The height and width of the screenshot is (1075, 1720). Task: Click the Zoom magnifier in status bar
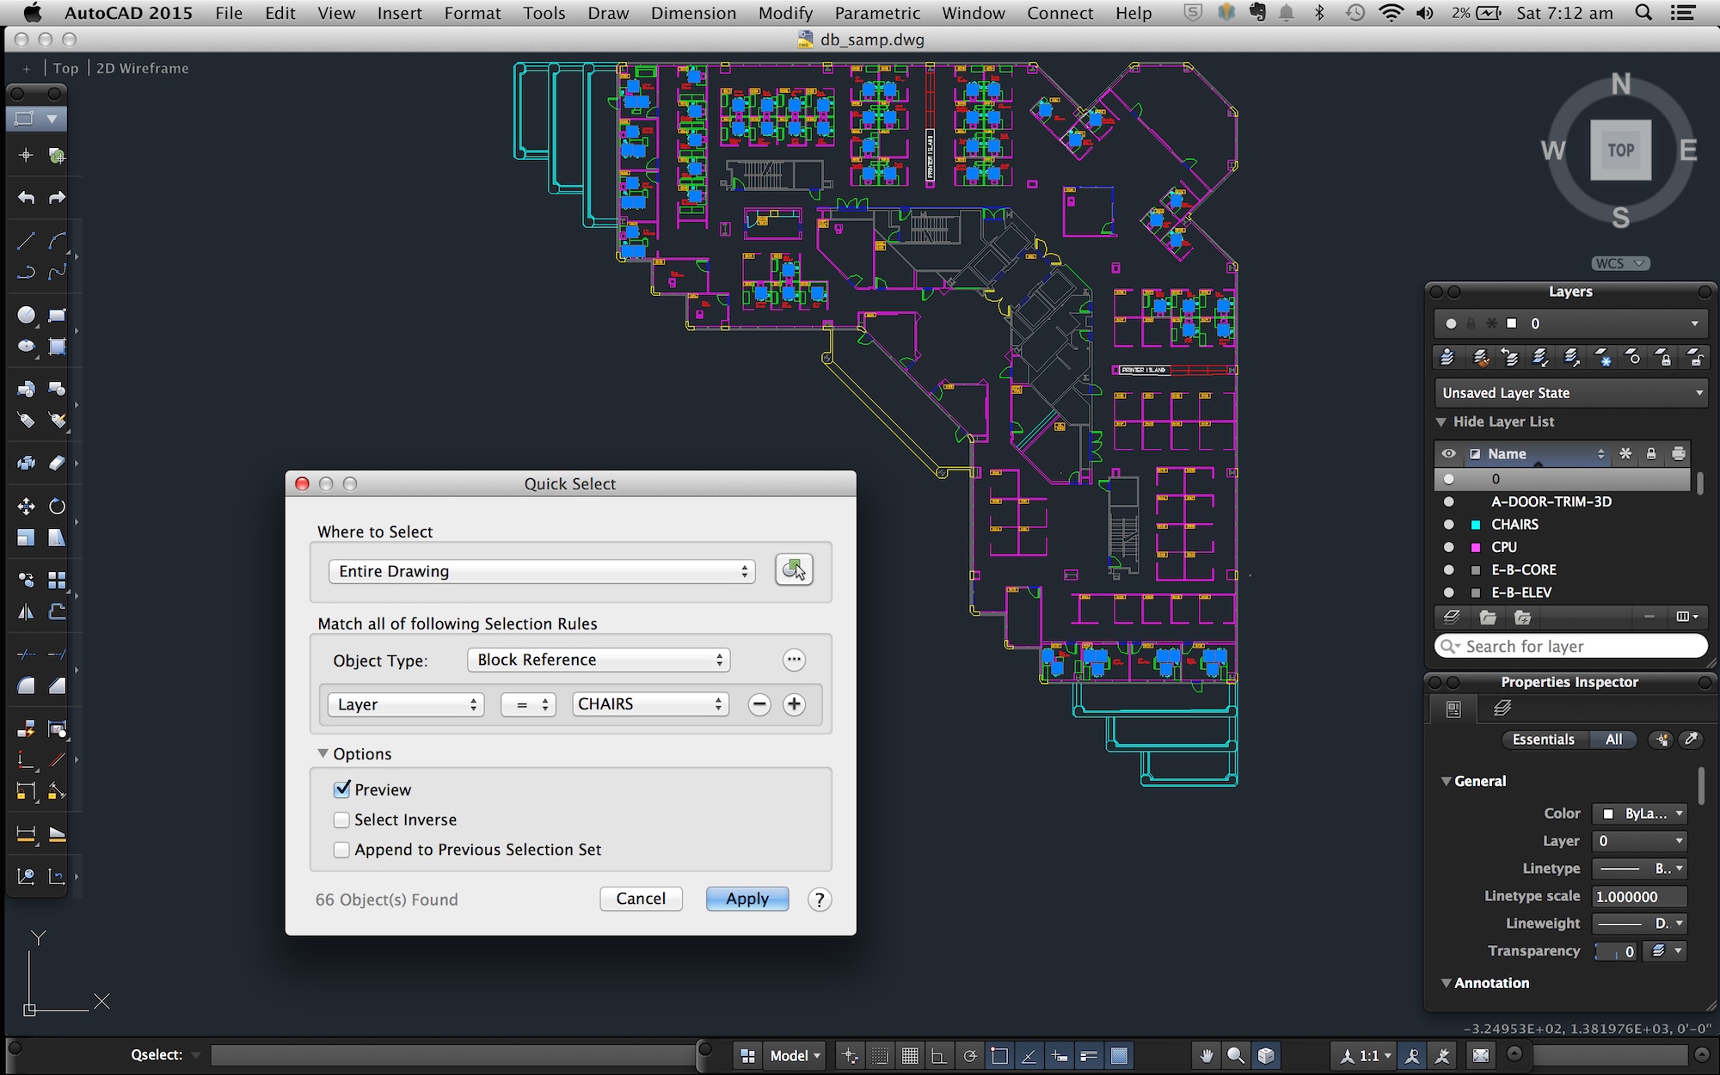(x=1236, y=1055)
